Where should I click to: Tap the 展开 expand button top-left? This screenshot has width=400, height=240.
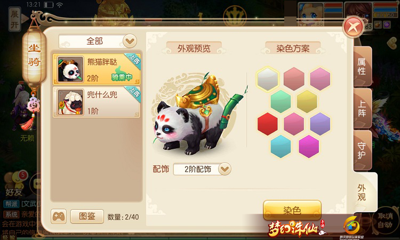[x=15, y=19]
